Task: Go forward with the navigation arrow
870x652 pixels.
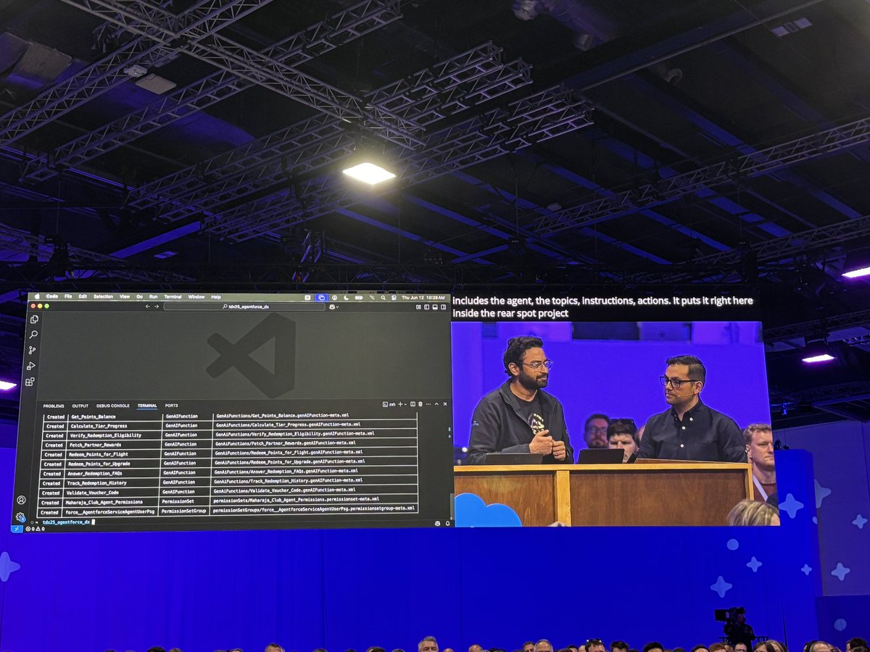Action: point(157,306)
